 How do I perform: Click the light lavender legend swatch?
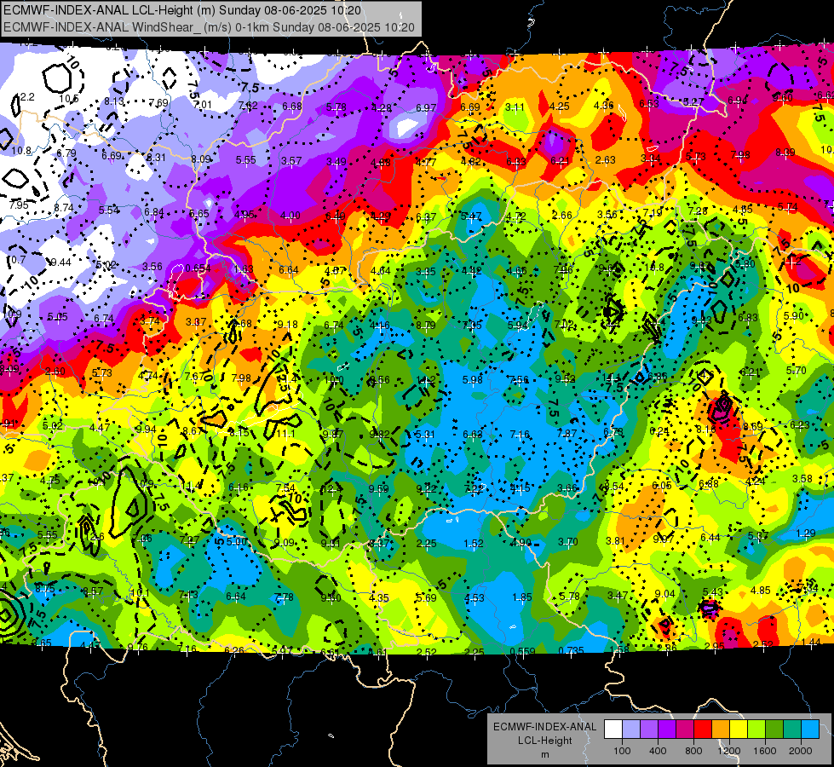click(631, 729)
